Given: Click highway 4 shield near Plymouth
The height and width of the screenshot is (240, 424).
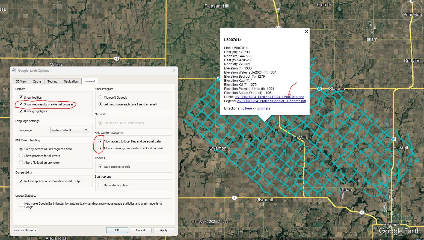Looking at the screenshot, I should point(234,198).
